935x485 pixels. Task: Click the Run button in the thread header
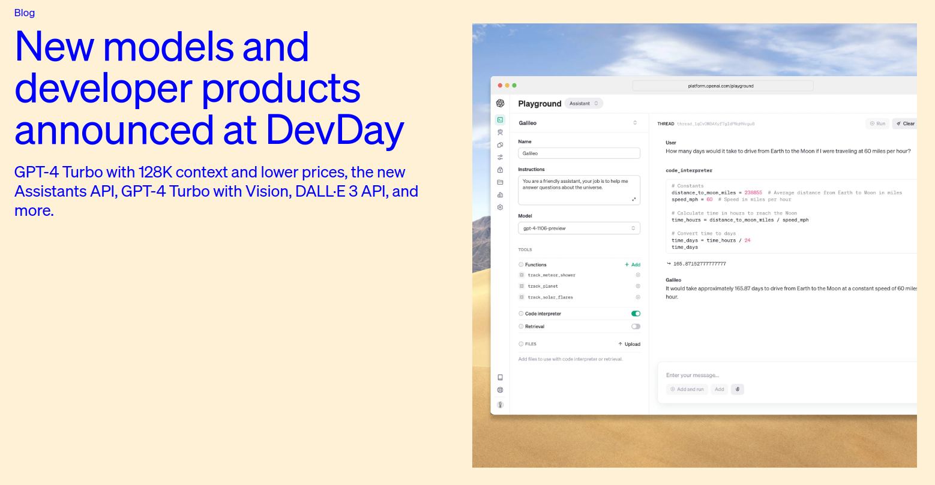877,123
